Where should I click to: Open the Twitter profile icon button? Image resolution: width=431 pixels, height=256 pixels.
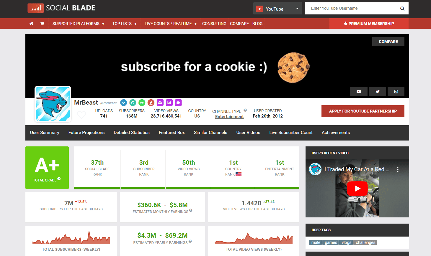pyautogui.click(x=377, y=92)
